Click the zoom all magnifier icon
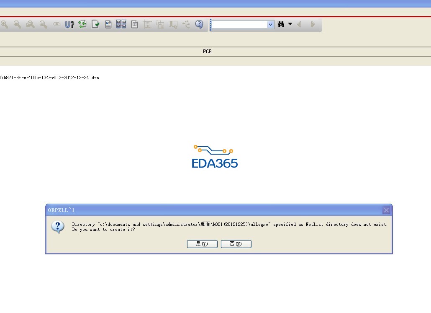431x313 pixels. tap(43, 24)
